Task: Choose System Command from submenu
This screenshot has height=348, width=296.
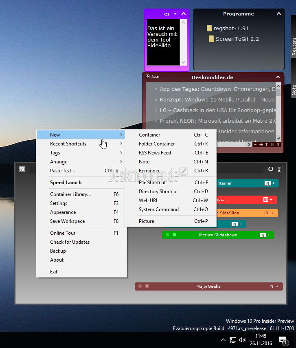Action: click(171, 209)
